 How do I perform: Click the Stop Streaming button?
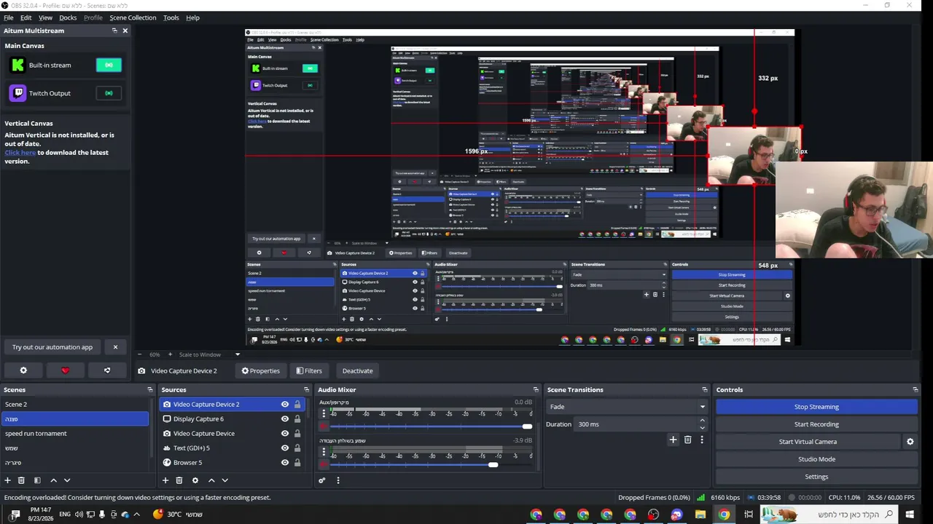(x=816, y=407)
